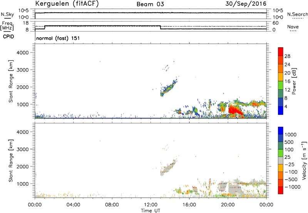The image size is (308, 213).
Task: Click the 4000 tick on power panel axis
Action: pos(23,53)
